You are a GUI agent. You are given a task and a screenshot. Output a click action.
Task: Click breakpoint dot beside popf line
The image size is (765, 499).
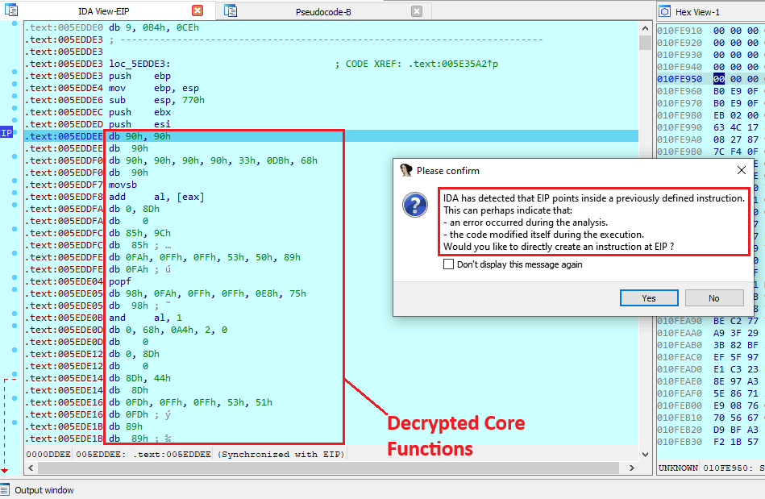coord(15,277)
